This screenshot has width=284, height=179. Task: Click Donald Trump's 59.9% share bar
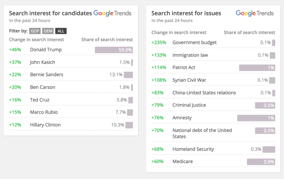[x=114, y=50]
